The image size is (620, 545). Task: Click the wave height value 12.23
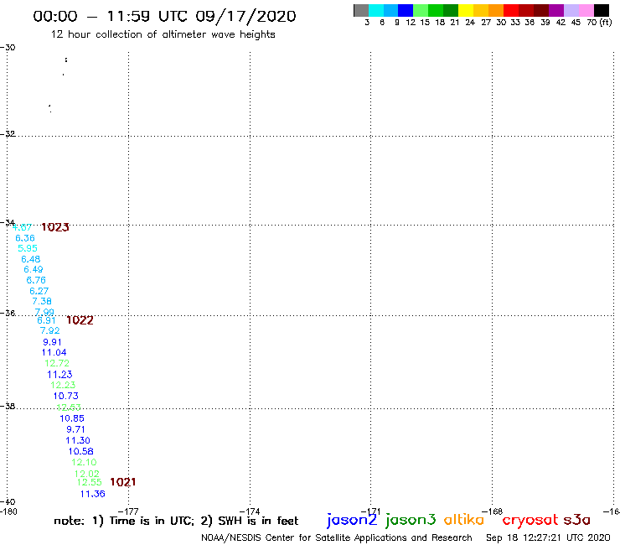point(63,385)
